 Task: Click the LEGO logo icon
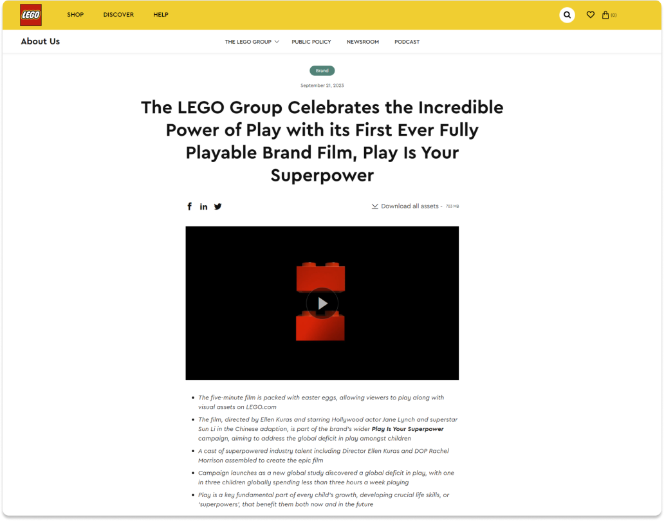31,15
